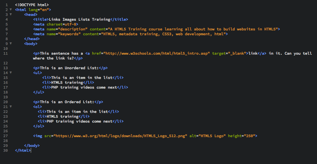Collapse the head section fold arrow
Screen dimensions: 317x164
coord(11,15)
